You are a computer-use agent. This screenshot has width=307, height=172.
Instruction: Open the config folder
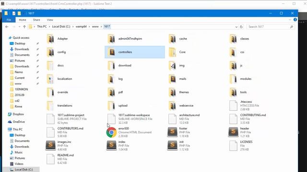click(56, 52)
